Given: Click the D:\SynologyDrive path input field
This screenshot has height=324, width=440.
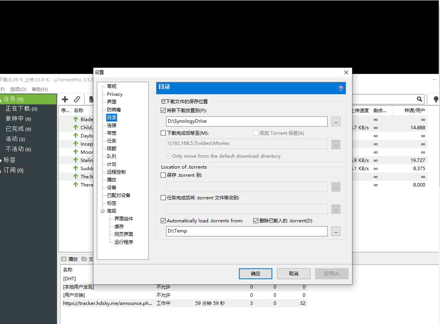Looking at the screenshot, I should [247, 121].
